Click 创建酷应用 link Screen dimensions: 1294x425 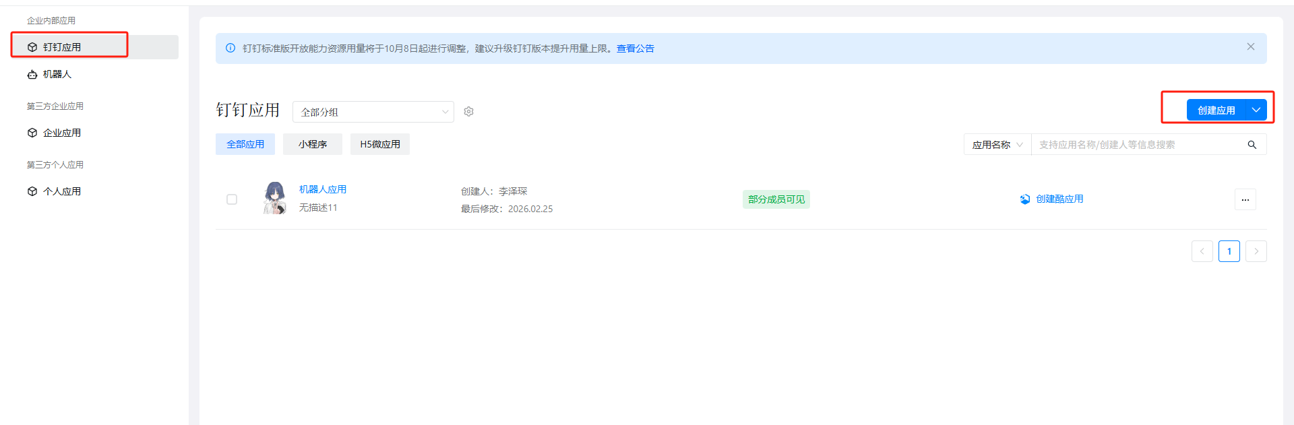click(1059, 199)
